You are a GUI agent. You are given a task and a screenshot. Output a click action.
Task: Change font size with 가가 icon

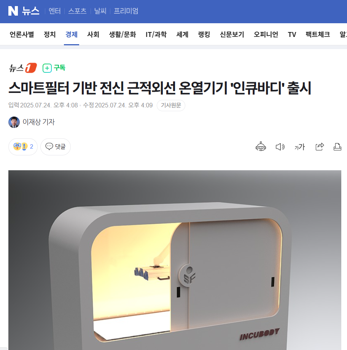[299, 147]
